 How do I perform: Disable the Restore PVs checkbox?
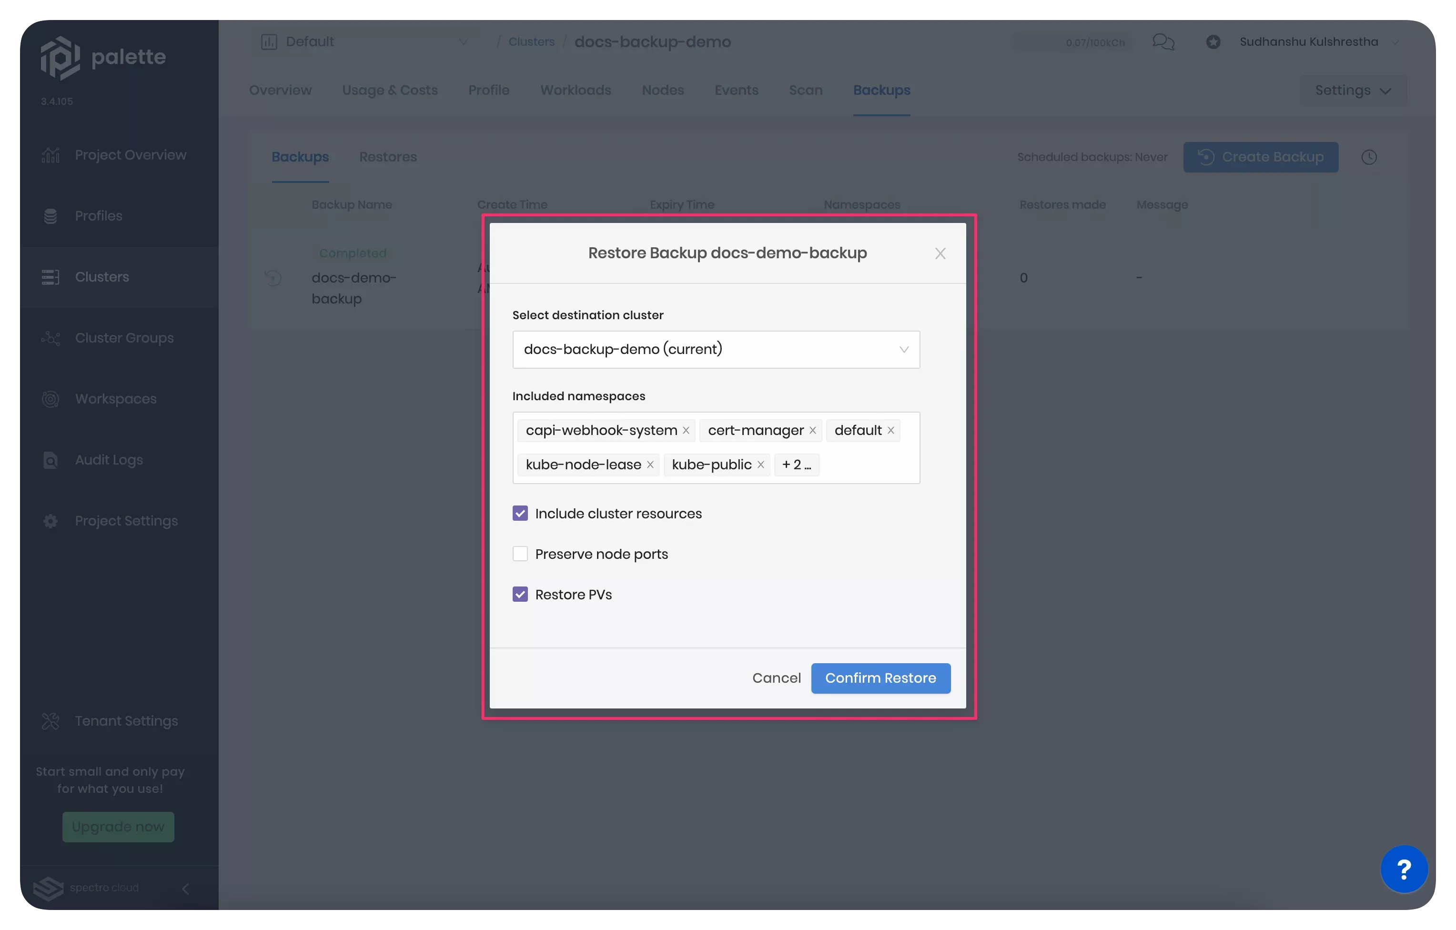click(x=520, y=594)
